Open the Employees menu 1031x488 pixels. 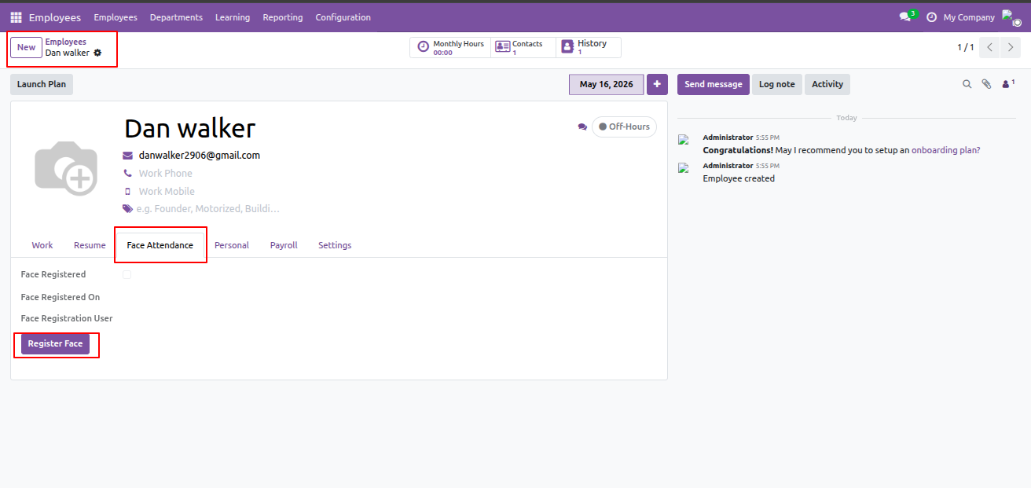pos(116,17)
